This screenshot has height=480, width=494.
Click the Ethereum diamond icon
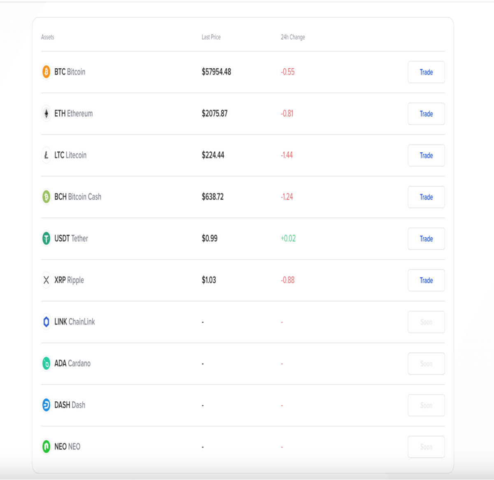click(x=46, y=114)
